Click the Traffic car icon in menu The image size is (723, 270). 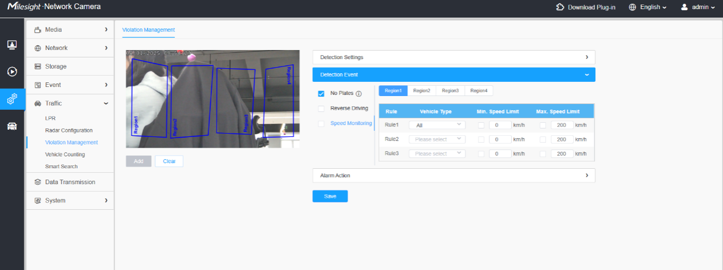click(x=38, y=103)
